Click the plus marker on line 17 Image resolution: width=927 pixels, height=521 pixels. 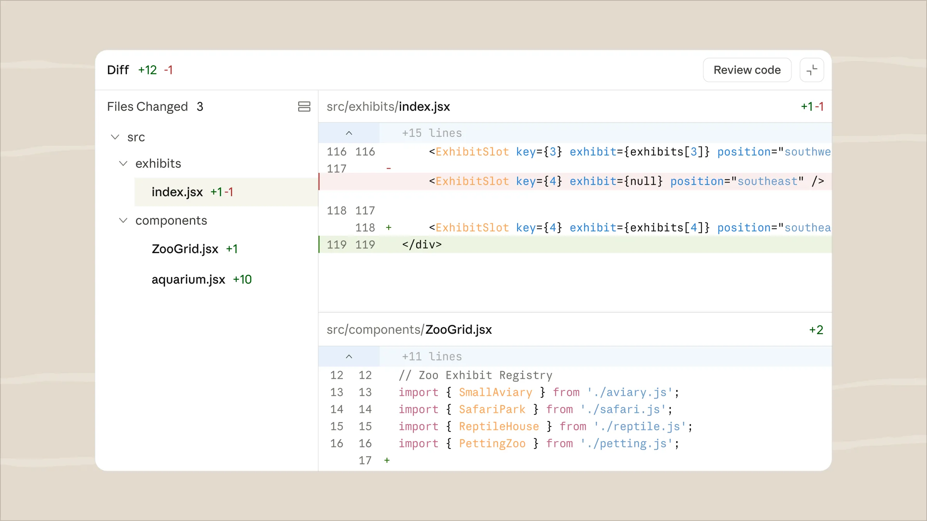pos(387,461)
